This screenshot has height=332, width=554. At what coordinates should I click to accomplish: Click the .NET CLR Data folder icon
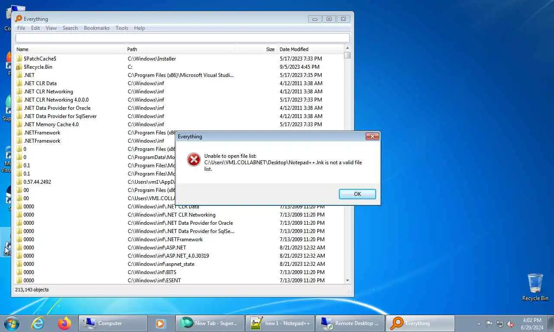point(19,83)
